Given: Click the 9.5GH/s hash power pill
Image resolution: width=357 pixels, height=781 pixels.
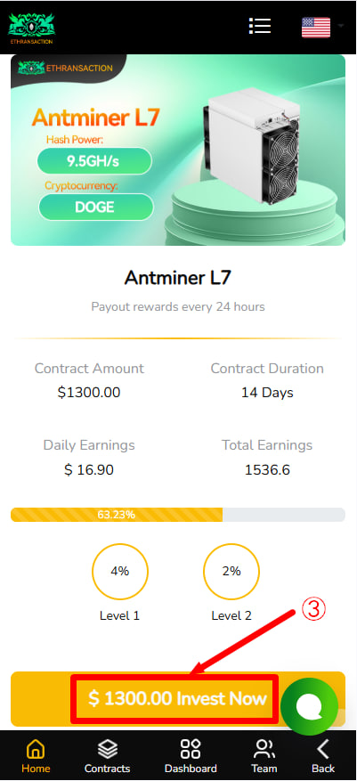Looking at the screenshot, I should 94,161.
